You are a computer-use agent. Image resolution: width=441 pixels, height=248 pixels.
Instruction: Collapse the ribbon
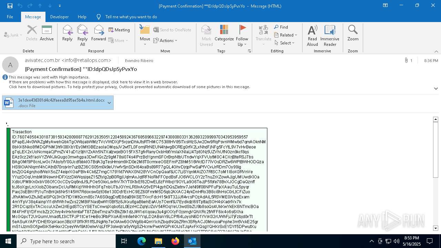click(436, 51)
